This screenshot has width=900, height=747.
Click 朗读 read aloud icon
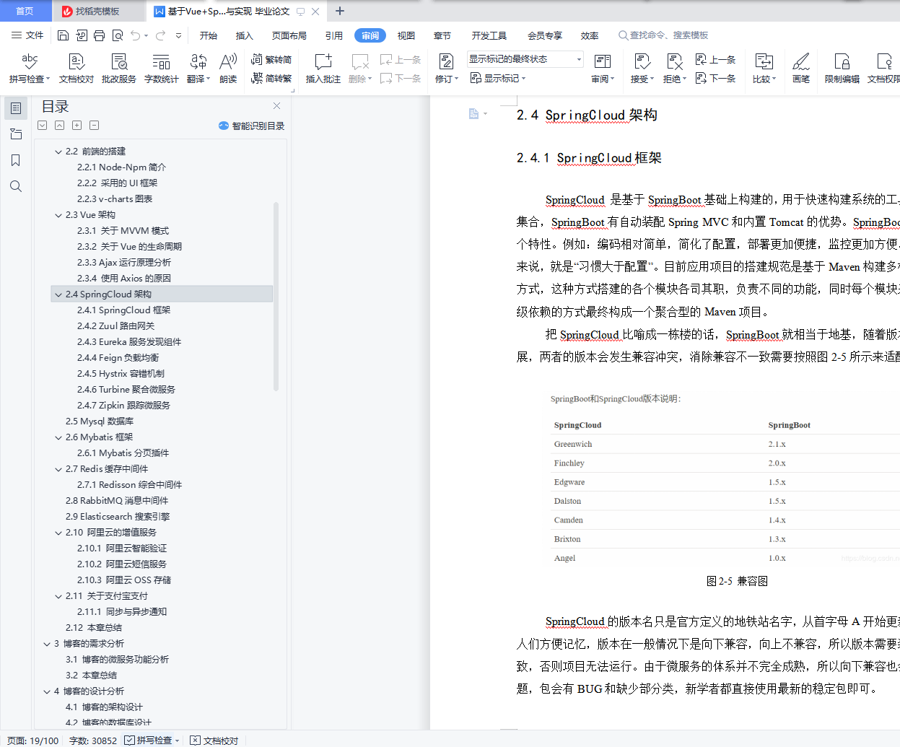click(228, 69)
